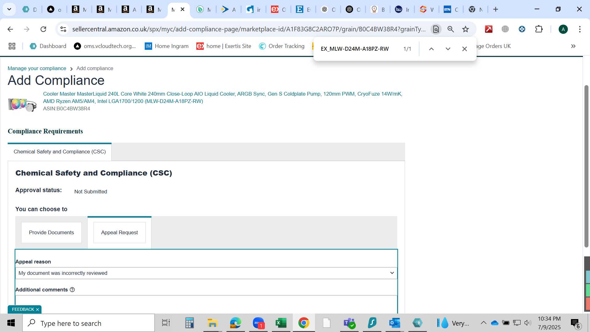Screen dimensions: 590x332
Task: Close the current Seller Central tab
Action: point(183,9)
